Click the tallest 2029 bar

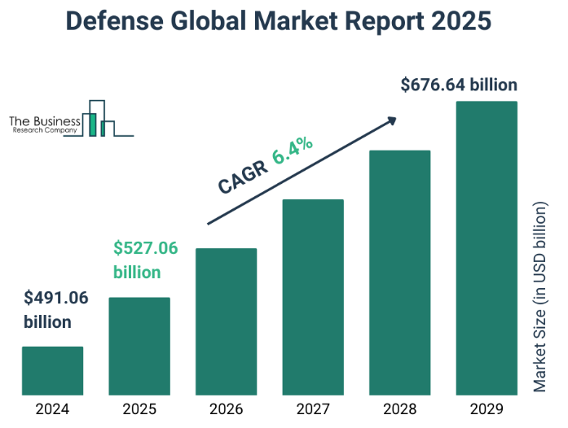487,248
